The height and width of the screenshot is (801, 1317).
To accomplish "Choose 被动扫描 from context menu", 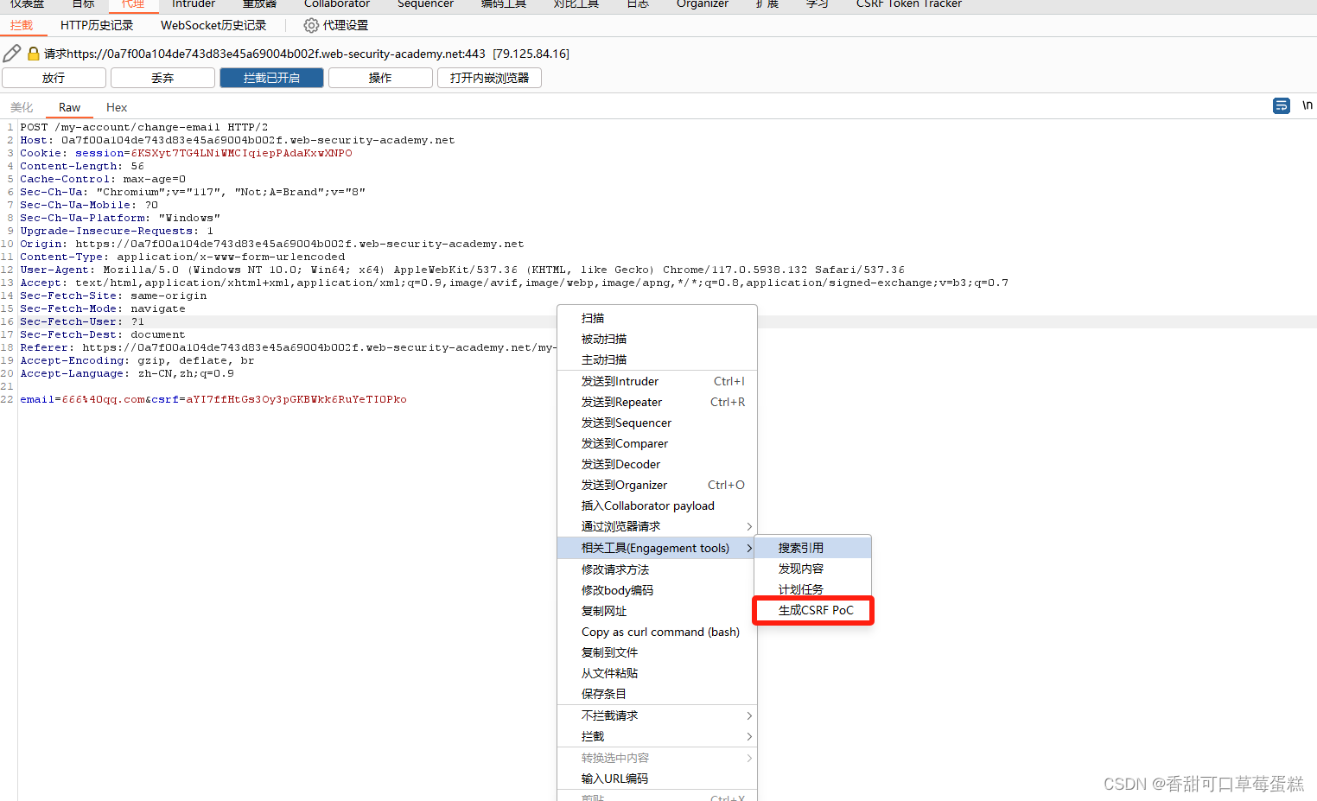I will 657,339.
